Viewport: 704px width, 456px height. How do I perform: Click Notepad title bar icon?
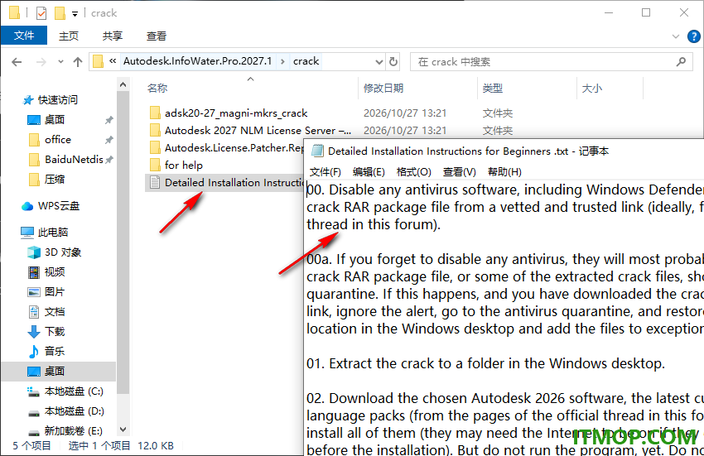[x=317, y=151]
